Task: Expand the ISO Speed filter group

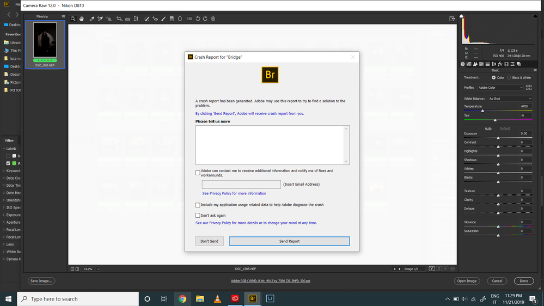Action: point(4,207)
